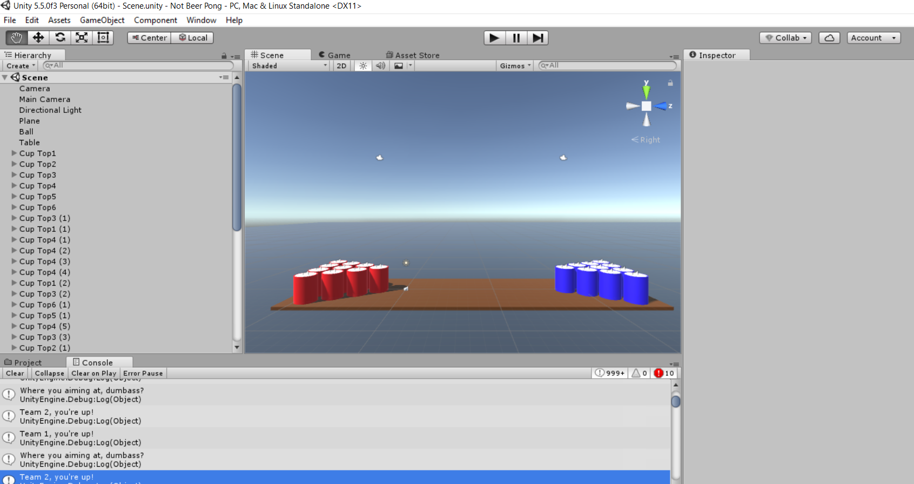This screenshot has height=484, width=914.
Task: Select the highlighted 'Team 2, you're up!' log
Action: [x=335, y=478]
